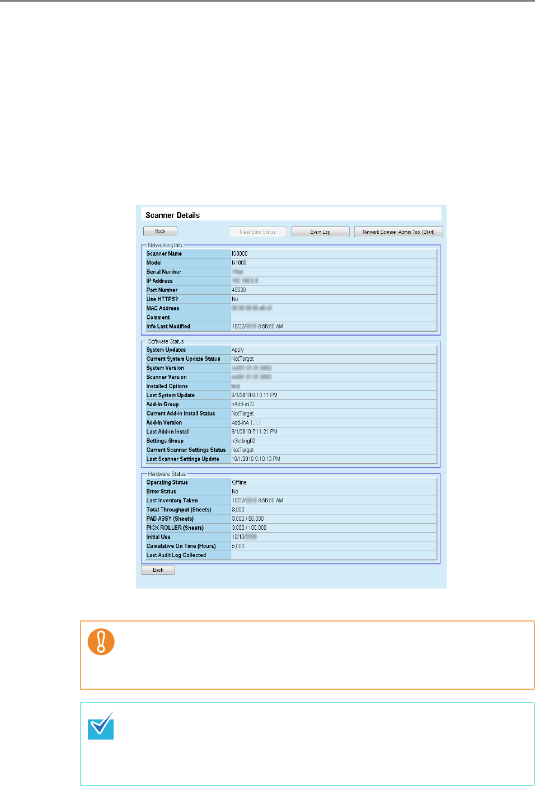This screenshot has height=786, width=535.
Task: Click the Serial Number label
Action: pos(164,272)
